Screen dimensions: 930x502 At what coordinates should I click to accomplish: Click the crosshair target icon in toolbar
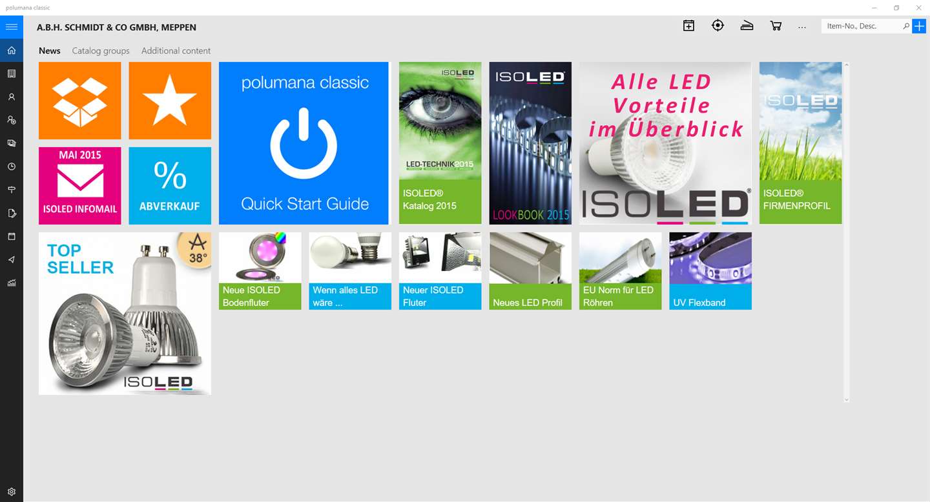tap(718, 26)
